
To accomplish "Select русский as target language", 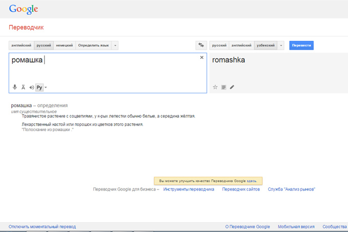I will point(219,45).
